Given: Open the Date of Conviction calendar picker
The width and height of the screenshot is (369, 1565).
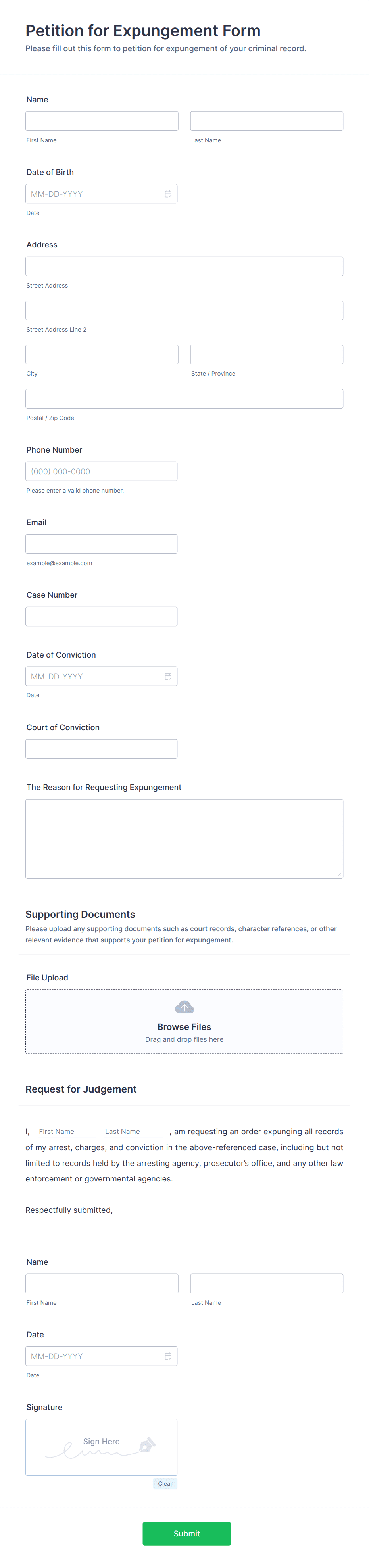Looking at the screenshot, I should click(x=168, y=676).
